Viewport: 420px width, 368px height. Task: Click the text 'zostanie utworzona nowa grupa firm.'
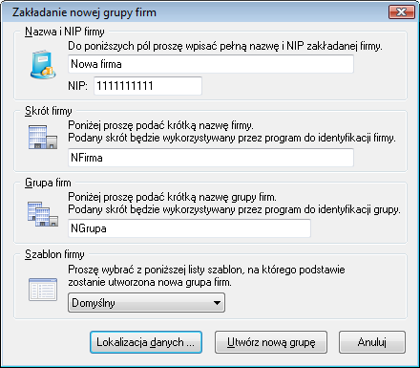tap(150, 282)
